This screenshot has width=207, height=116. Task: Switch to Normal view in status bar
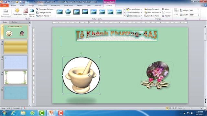(167, 108)
